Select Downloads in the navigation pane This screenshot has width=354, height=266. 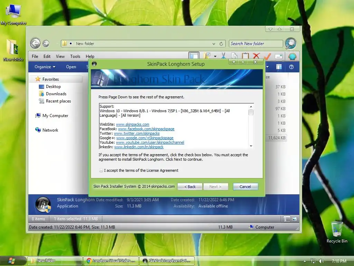(53, 94)
